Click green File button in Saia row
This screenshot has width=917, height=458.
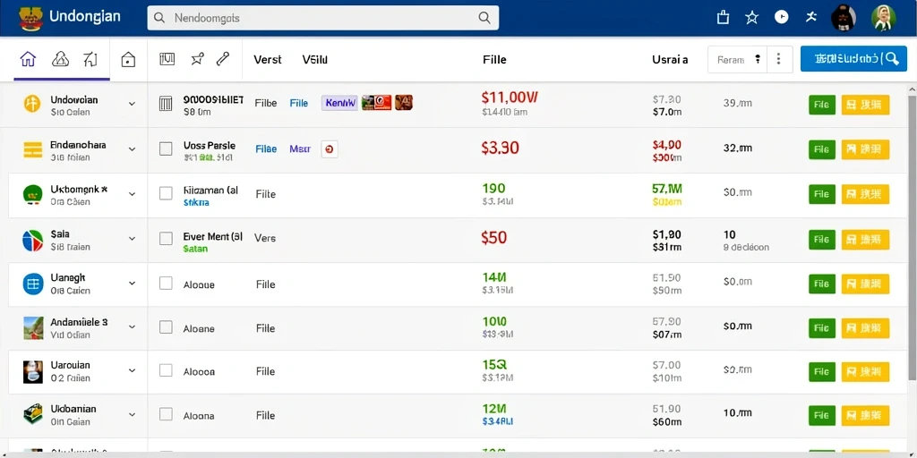(822, 239)
